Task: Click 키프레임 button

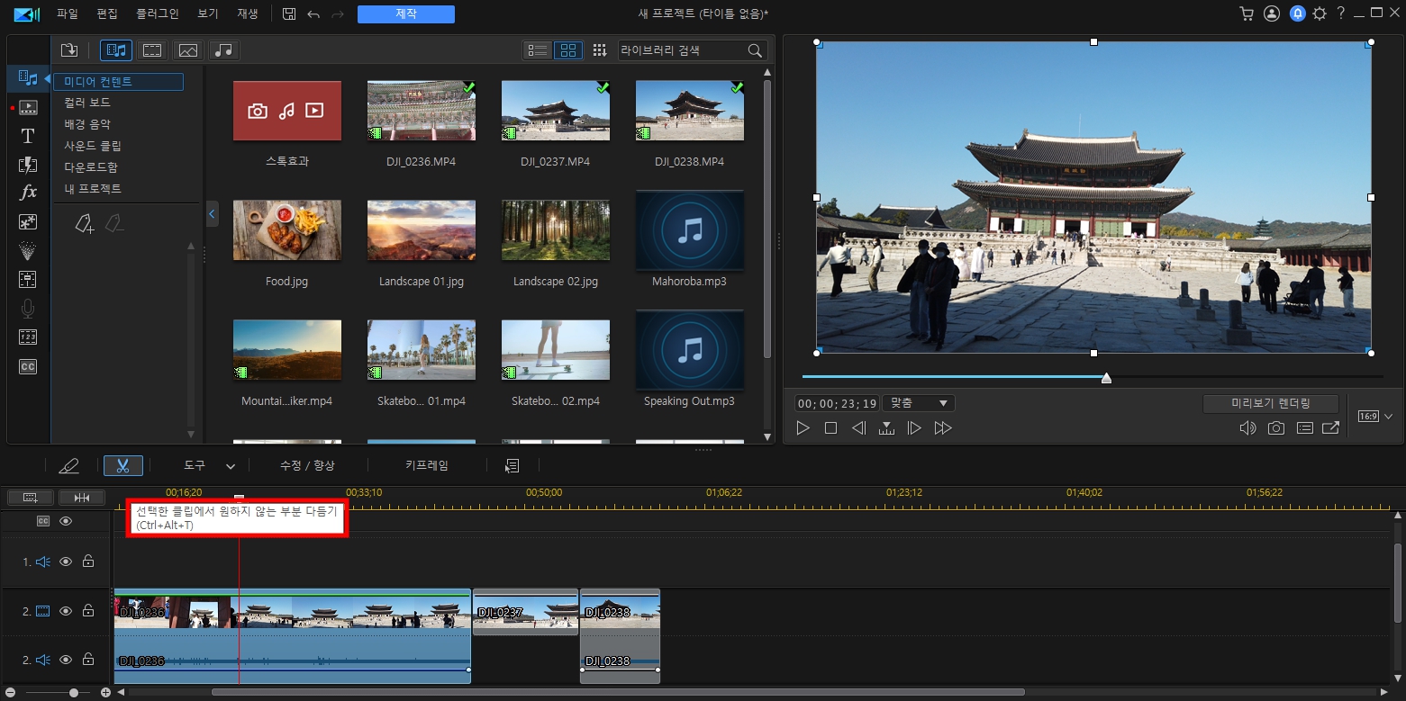Action: (x=427, y=465)
